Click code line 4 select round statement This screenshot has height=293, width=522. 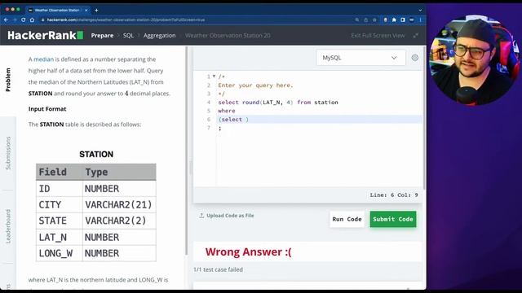click(278, 103)
